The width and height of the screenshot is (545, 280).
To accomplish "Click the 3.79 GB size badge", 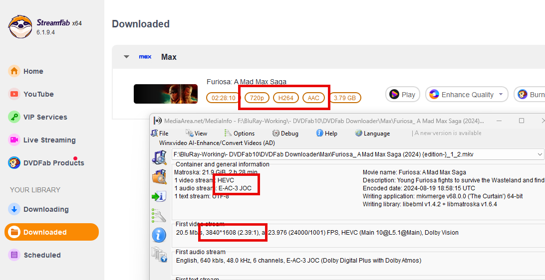I will 345,98.
